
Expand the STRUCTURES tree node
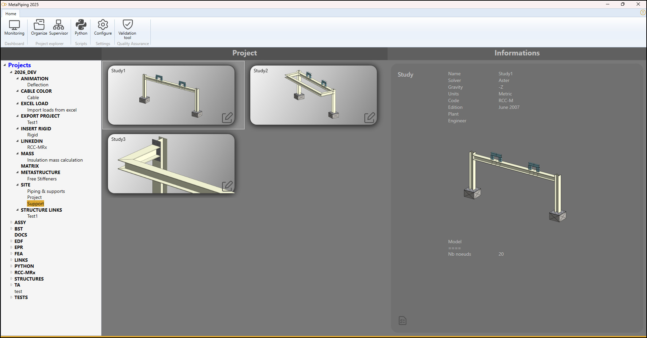pyautogui.click(x=11, y=279)
